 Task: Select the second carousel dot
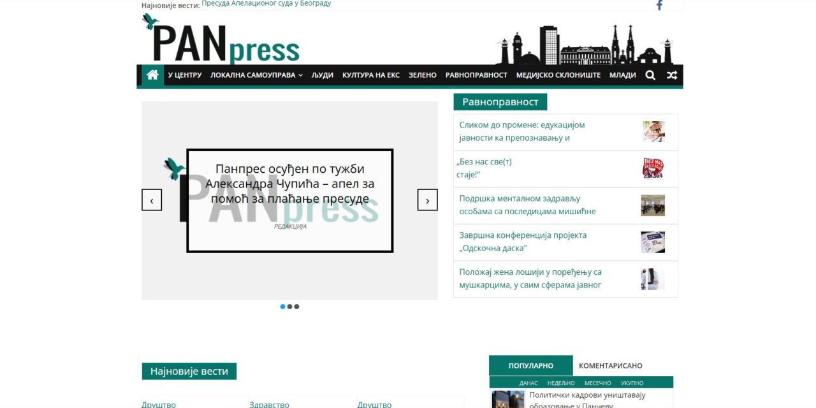point(289,307)
